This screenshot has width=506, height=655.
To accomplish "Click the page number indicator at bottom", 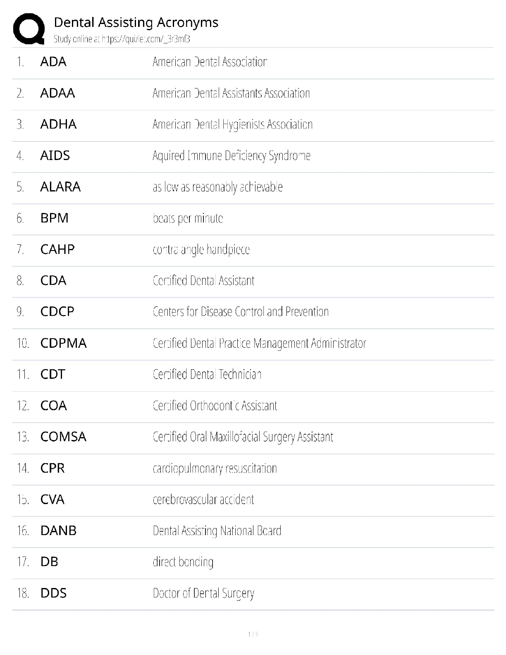I will [253, 634].
